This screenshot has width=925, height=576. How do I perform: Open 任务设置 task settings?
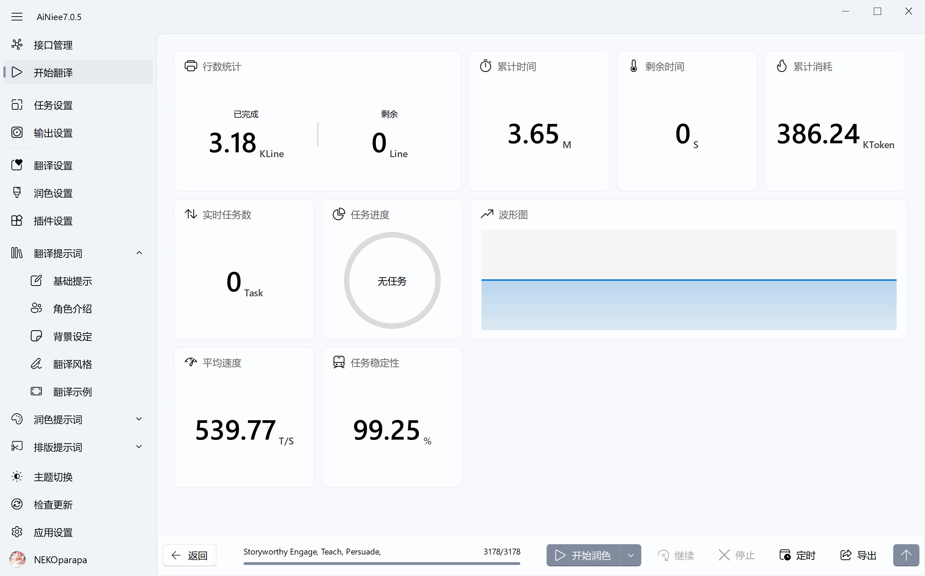(x=53, y=105)
